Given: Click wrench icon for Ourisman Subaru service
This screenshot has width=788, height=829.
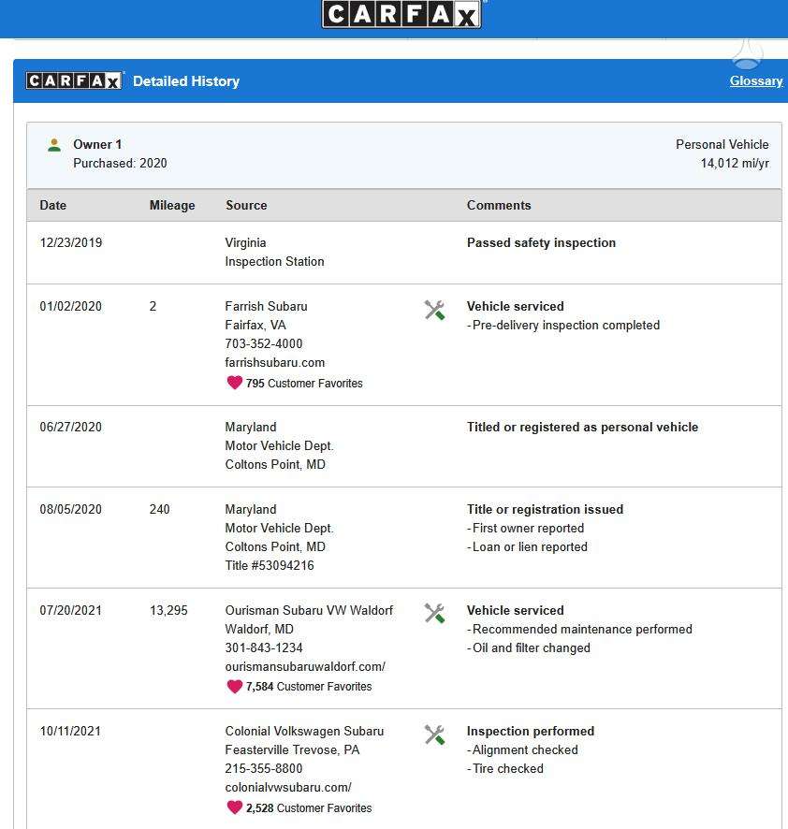Looking at the screenshot, I should point(434,614).
